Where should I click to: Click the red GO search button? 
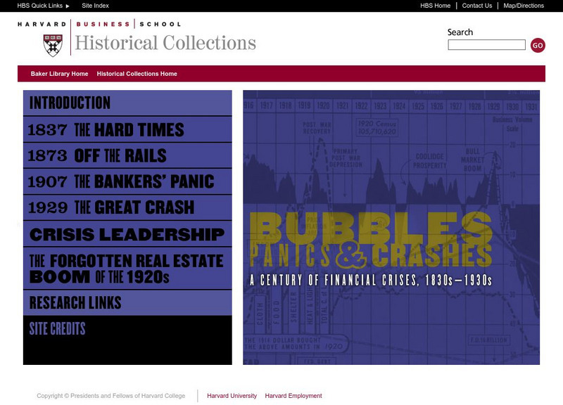tap(538, 45)
